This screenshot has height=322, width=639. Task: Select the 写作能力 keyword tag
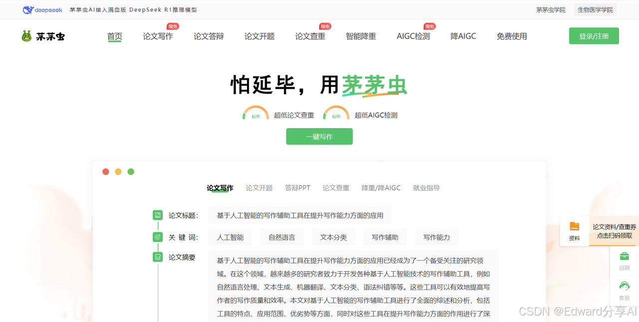[x=436, y=237]
